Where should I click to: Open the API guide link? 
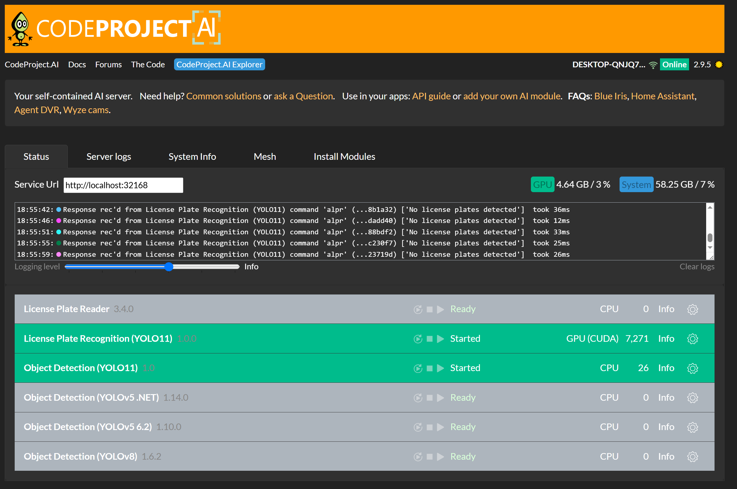[x=431, y=96]
